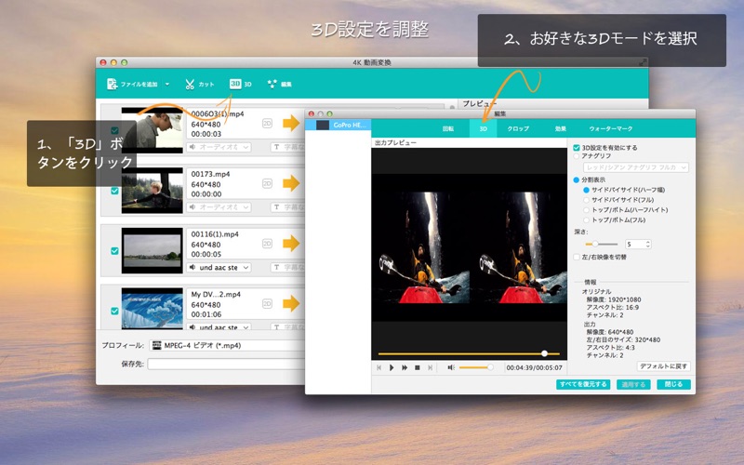Image resolution: width=744 pixels, height=465 pixels.
Task: Fast forward the preview video
Action: tap(405, 367)
